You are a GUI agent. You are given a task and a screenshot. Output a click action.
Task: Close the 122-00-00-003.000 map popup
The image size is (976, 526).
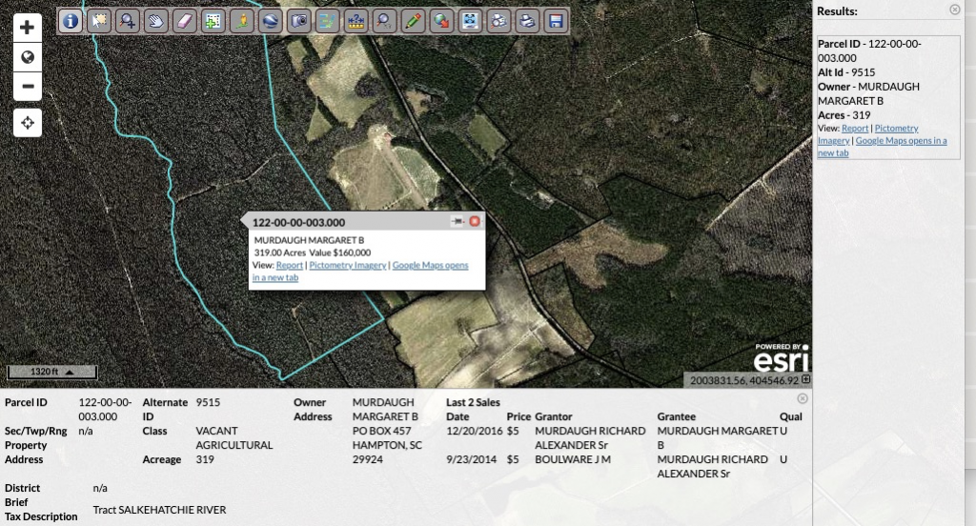[x=475, y=221]
